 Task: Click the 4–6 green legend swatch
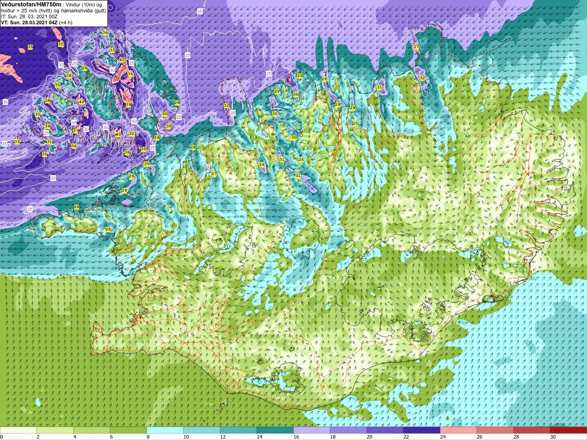coord(92,430)
